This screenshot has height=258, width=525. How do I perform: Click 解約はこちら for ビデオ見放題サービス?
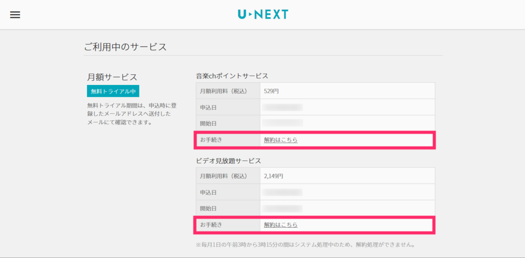280,225
